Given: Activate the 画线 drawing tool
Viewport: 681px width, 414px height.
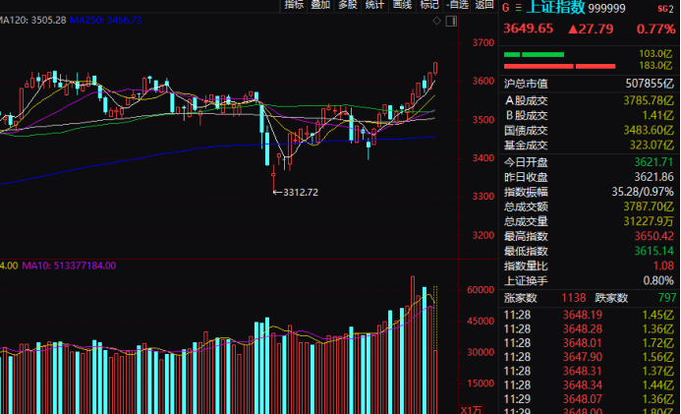Looking at the screenshot, I should (402, 5).
